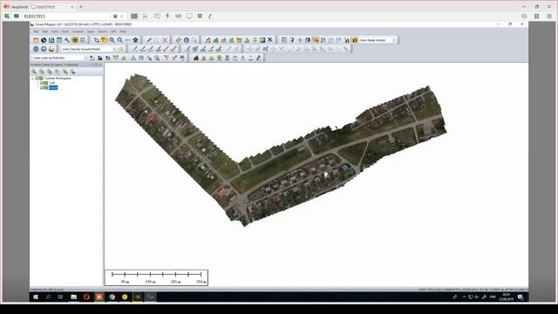
Task: Collapse the Current Workspace tree node
Action: click(33, 78)
